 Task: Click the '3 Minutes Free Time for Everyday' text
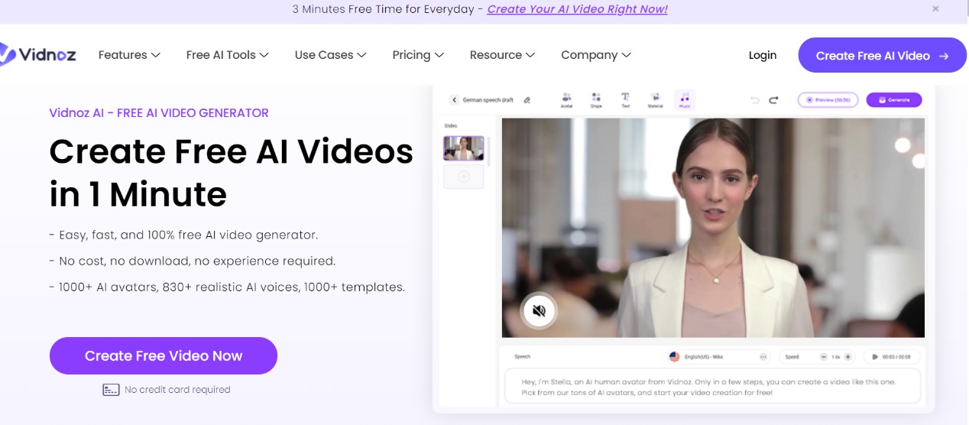(x=384, y=9)
